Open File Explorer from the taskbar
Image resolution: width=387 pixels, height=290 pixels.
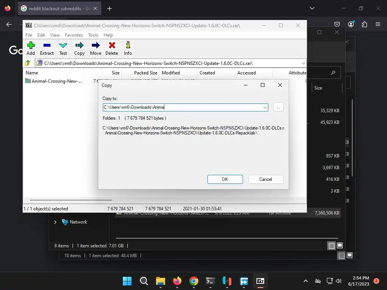(160, 281)
